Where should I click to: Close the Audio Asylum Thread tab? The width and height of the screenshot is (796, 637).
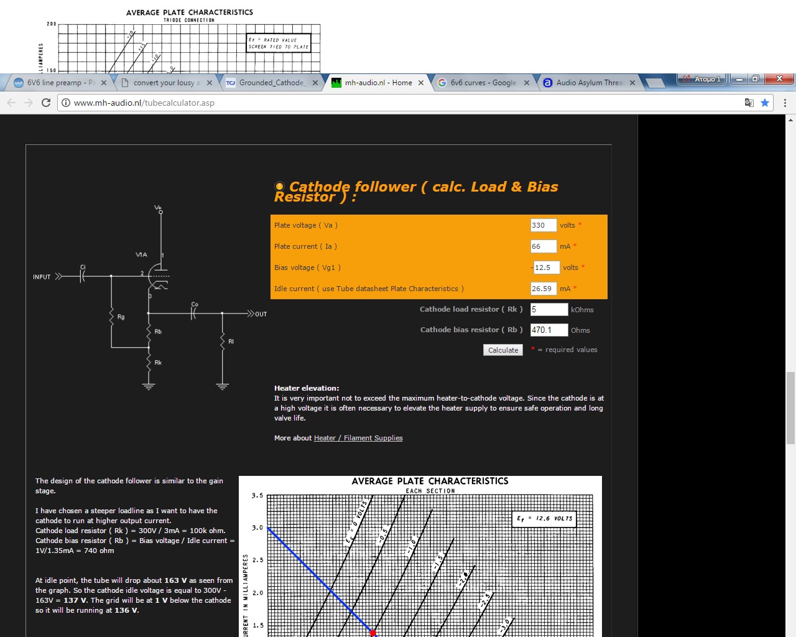click(632, 83)
